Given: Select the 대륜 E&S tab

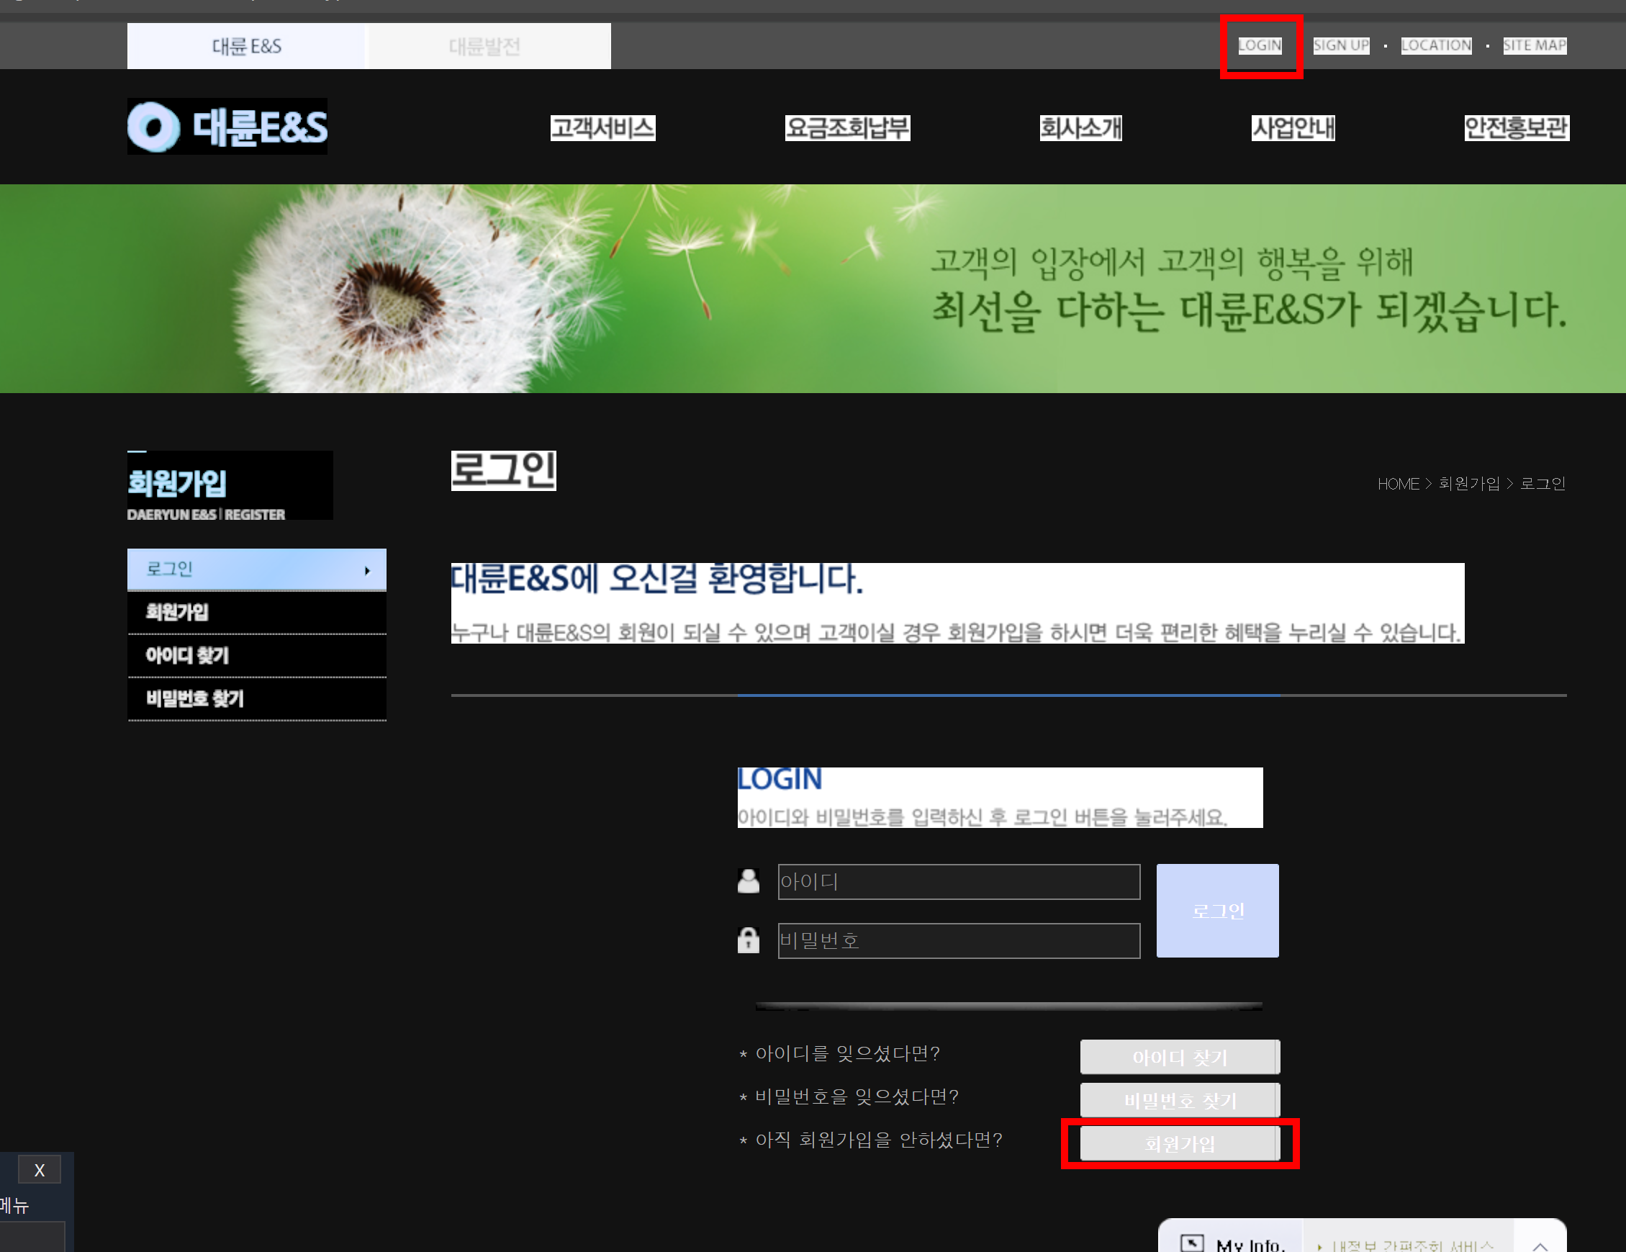Looking at the screenshot, I should pos(246,46).
